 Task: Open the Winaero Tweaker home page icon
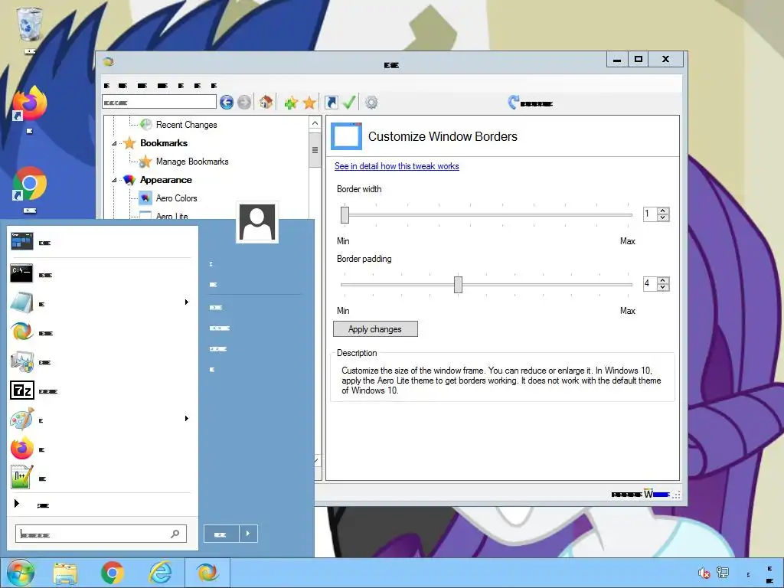(266, 103)
